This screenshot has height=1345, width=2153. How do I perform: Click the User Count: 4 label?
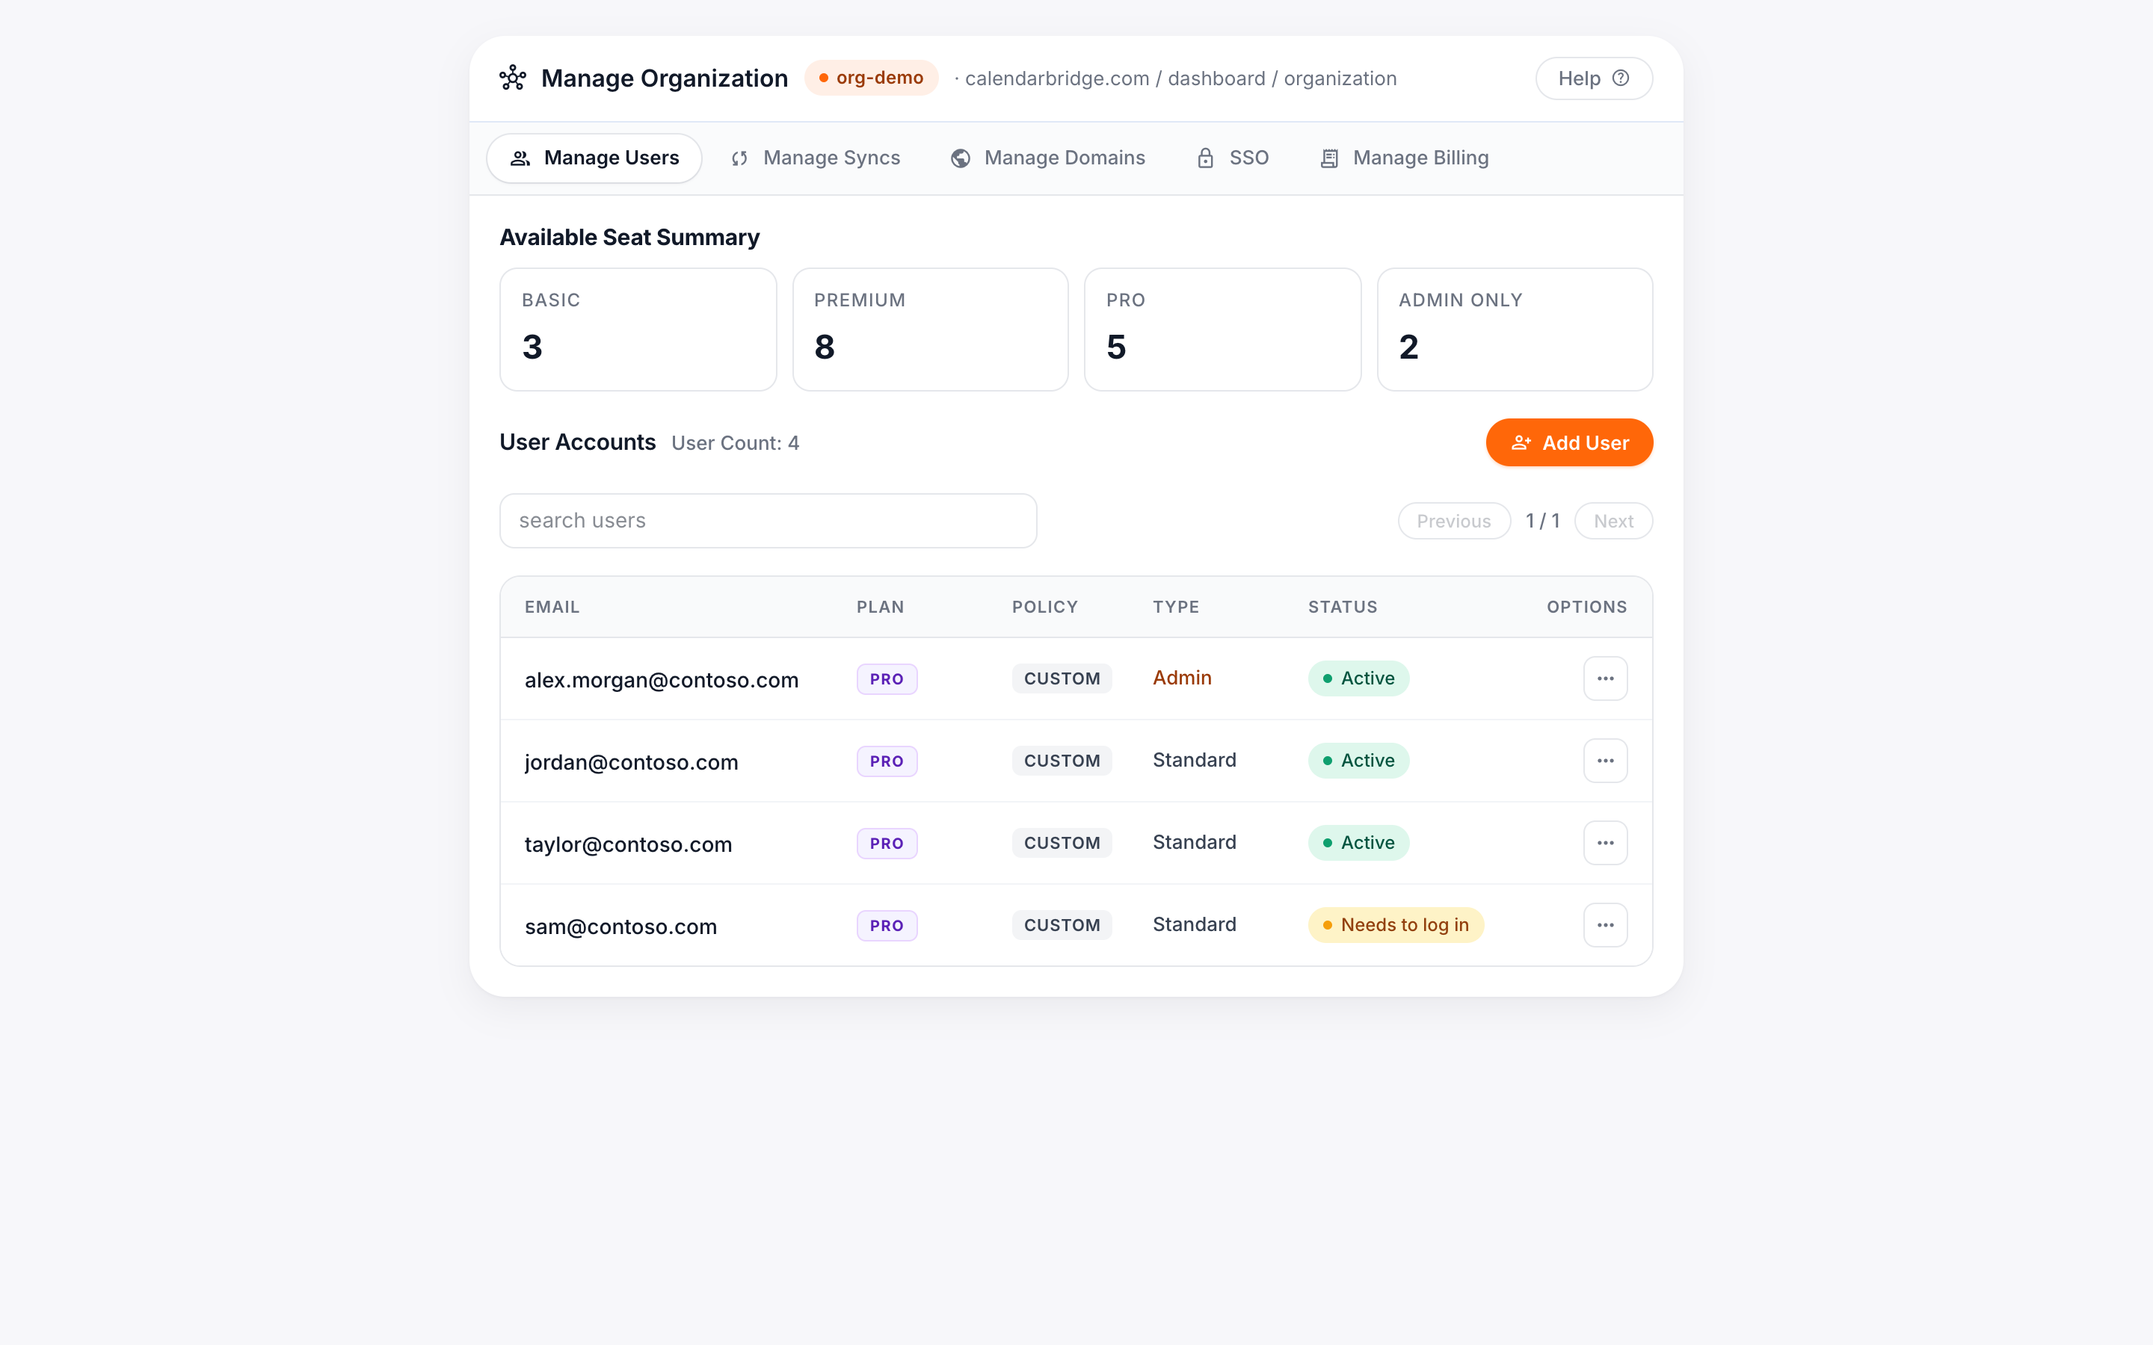click(735, 444)
